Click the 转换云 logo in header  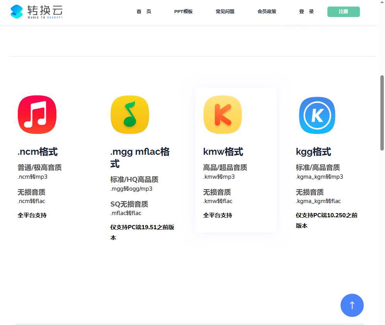(36, 12)
